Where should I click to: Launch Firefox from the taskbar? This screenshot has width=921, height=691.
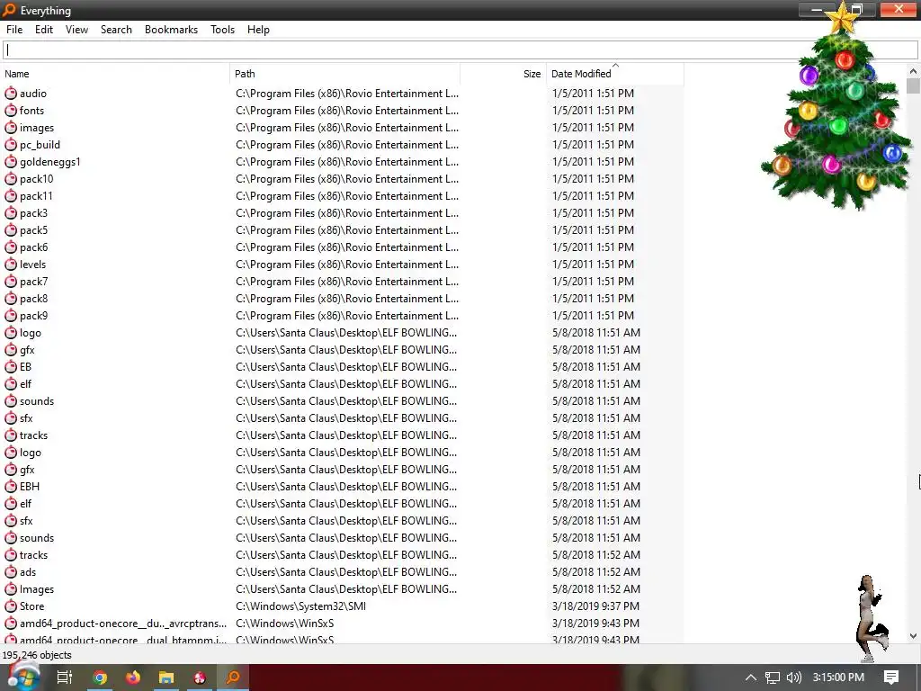point(133,678)
